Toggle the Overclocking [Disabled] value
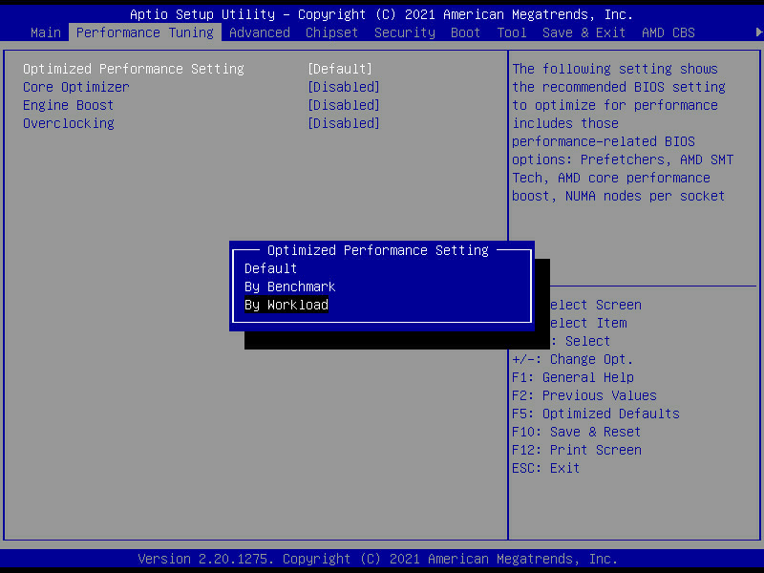The image size is (764, 573). pyautogui.click(x=343, y=123)
